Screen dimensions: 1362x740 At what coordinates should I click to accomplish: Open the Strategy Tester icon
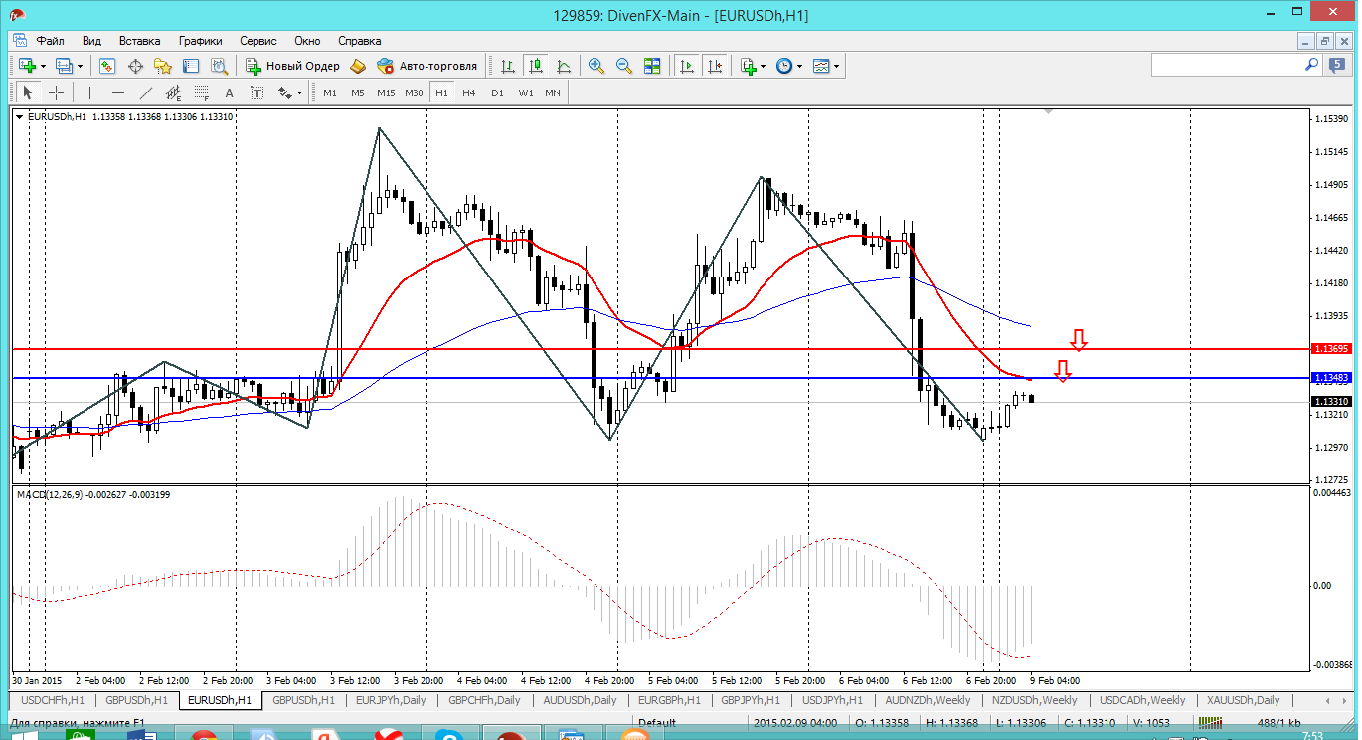click(220, 66)
